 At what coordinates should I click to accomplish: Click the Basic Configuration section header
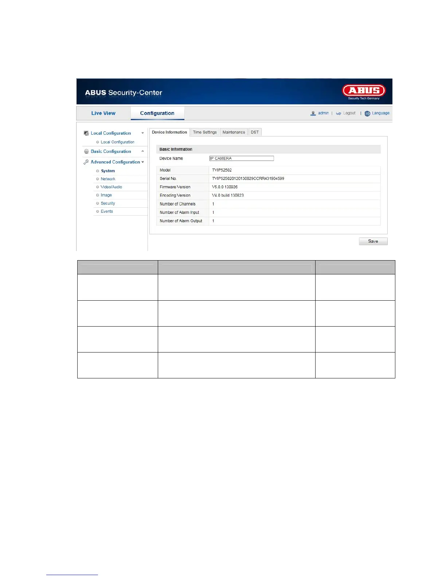click(x=111, y=151)
